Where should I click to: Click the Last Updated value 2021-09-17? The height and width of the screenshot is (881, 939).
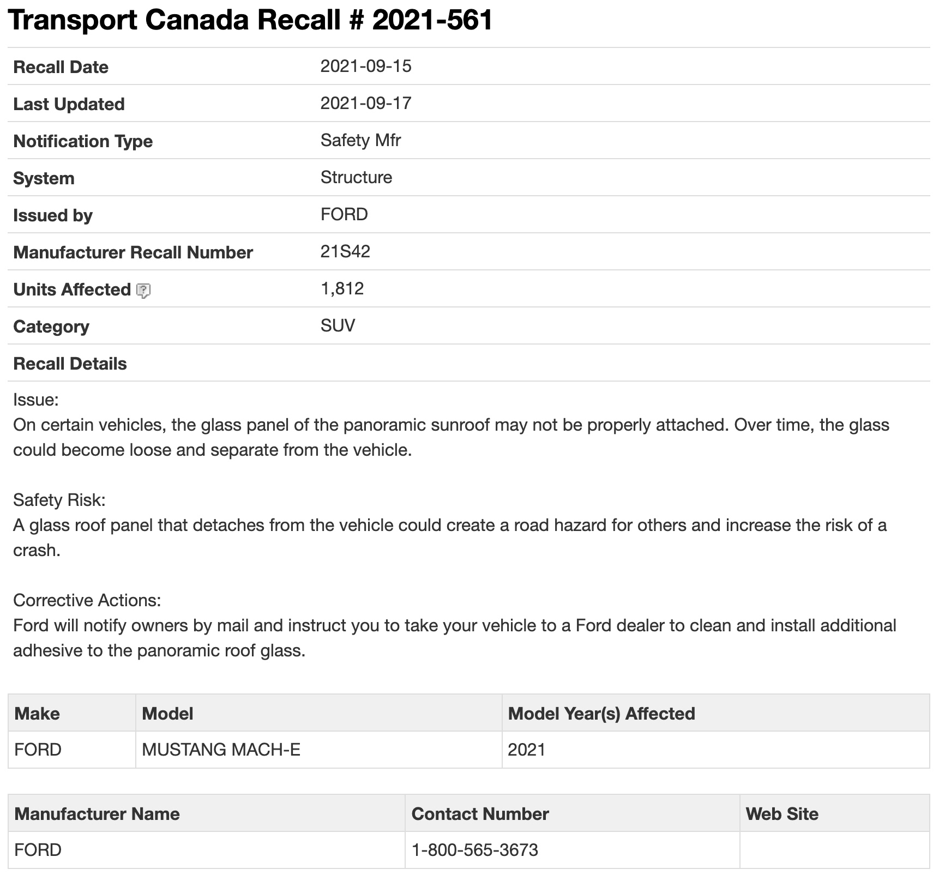point(365,104)
